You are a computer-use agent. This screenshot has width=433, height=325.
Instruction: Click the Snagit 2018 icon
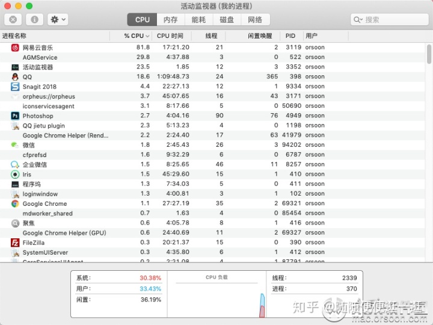point(15,87)
